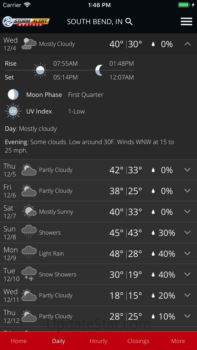Expand the Thu 12/5 forecast row

[187, 170]
